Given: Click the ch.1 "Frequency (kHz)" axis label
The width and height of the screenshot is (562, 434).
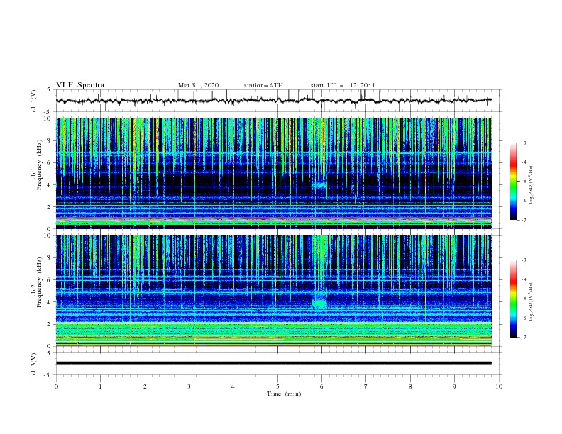Looking at the screenshot, I should point(39,165).
